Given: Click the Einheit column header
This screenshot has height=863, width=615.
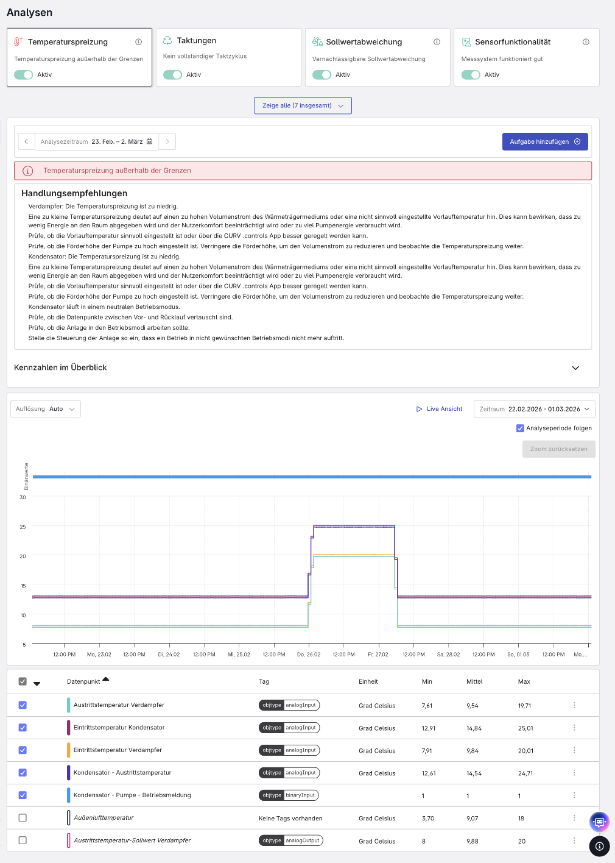Looking at the screenshot, I should [368, 682].
